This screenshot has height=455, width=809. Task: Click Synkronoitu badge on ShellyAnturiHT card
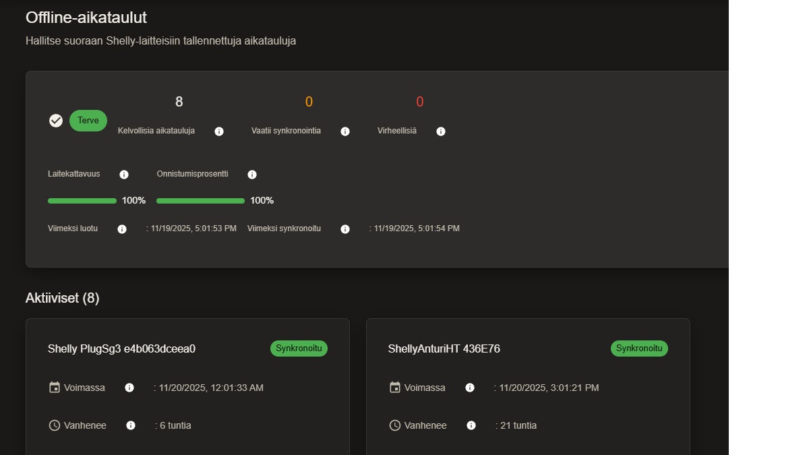point(639,348)
